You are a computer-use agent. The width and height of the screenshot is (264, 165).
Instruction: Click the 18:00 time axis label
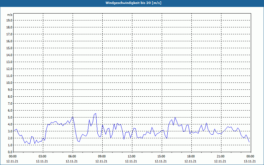click(191, 156)
